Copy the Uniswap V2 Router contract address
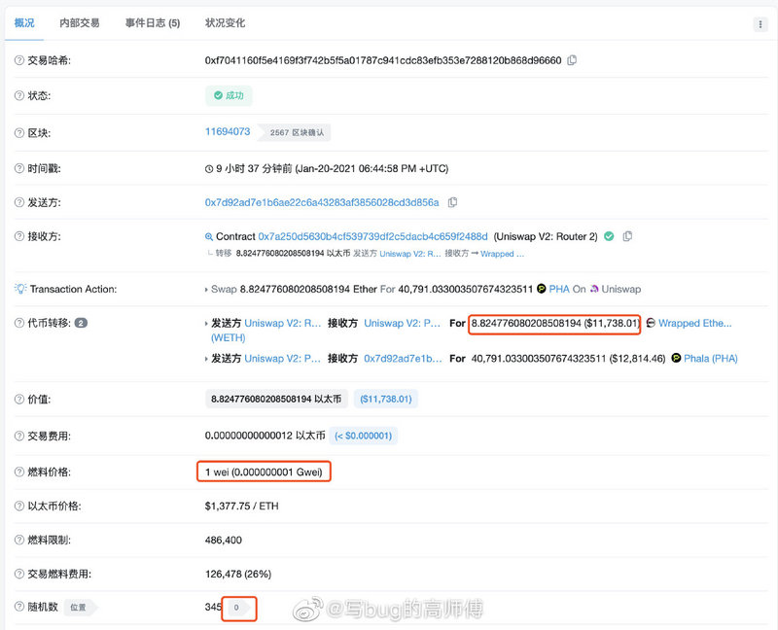 pos(627,236)
